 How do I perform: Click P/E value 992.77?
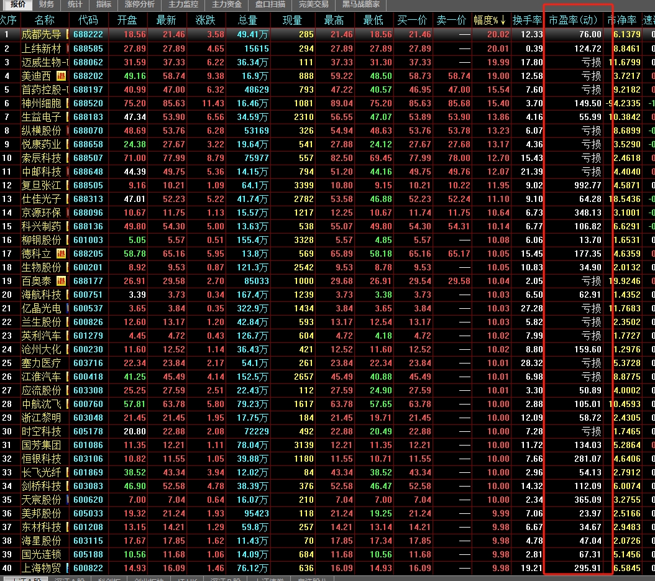click(x=587, y=185)
